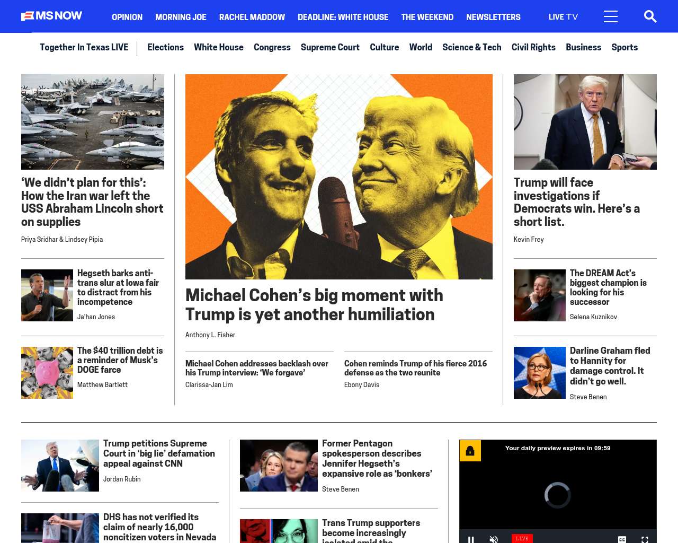Go to White House topic
This screenshot has height=543, width=678.
pos(219,47)
